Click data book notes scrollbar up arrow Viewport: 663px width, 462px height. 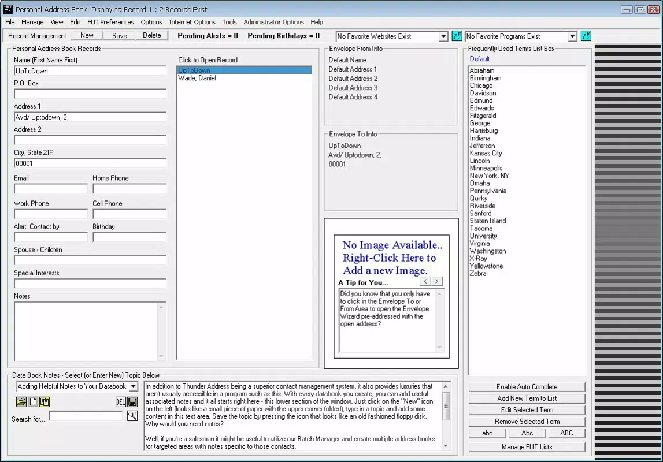(x=446, y=386)
